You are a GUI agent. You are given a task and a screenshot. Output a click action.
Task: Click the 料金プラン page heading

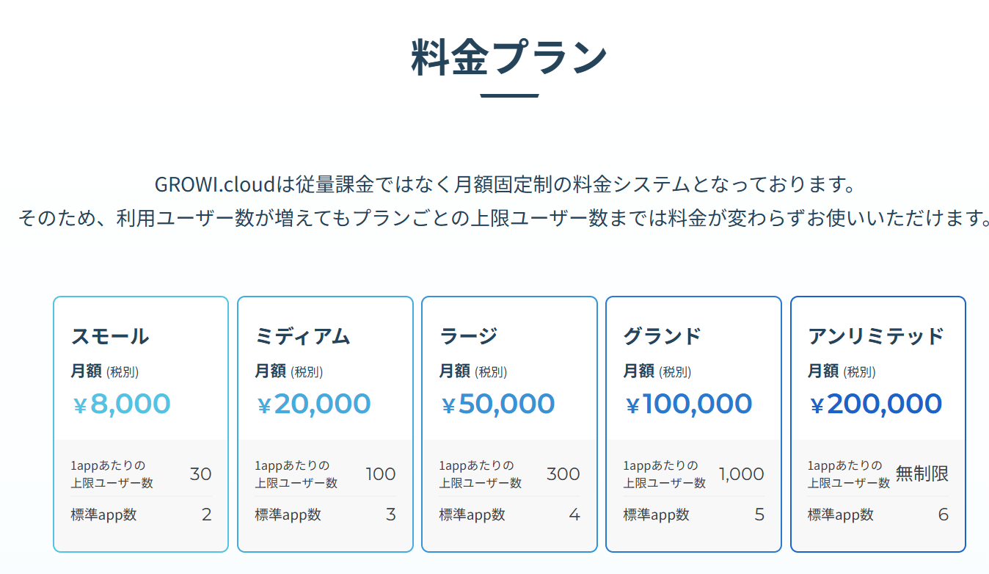pyautogui.click(x=509, y=57)
